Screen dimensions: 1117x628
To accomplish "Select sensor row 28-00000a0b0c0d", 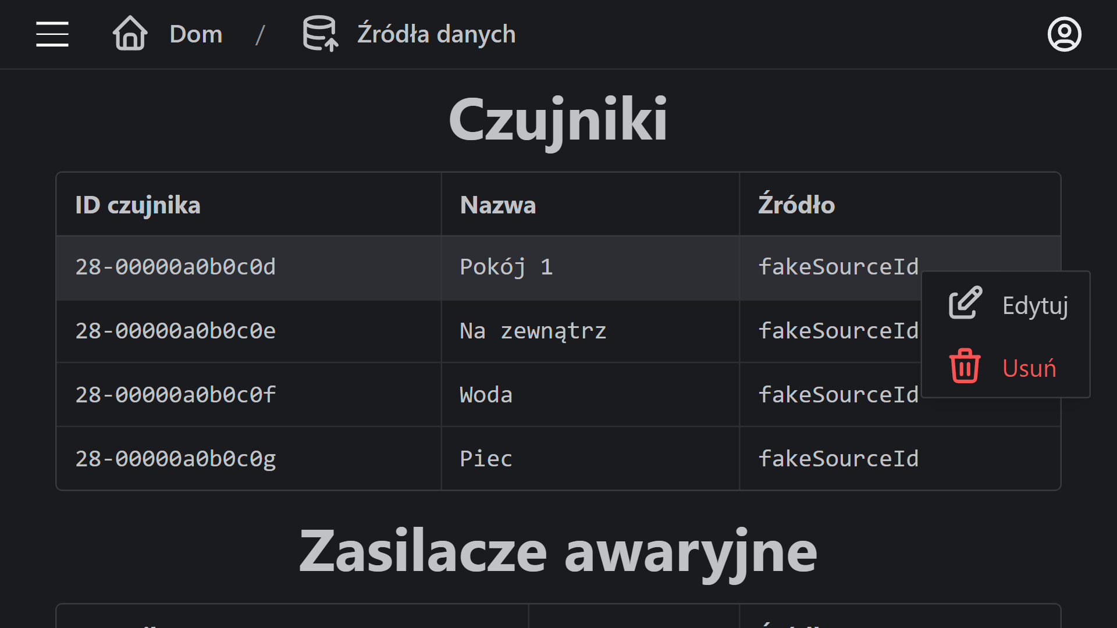I will point(558,267).
